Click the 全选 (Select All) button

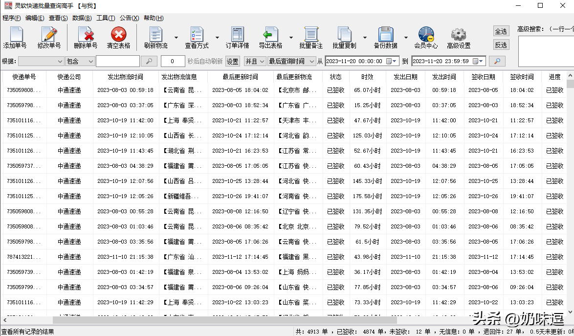[x=501, y=30]
